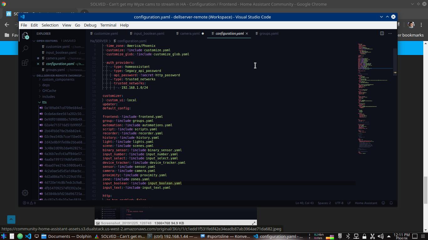The image size is (428, 240).
Task: Open the 0a189a047cd709e684ed audio file
Action: tap(64, 108)
